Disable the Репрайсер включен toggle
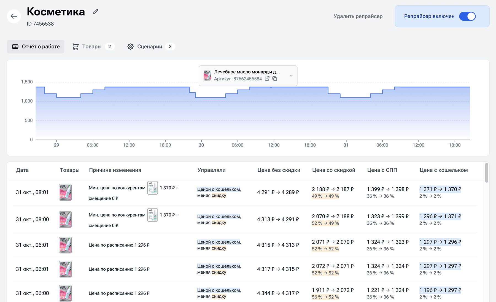 pyautogui.click(x=467, y=16)
